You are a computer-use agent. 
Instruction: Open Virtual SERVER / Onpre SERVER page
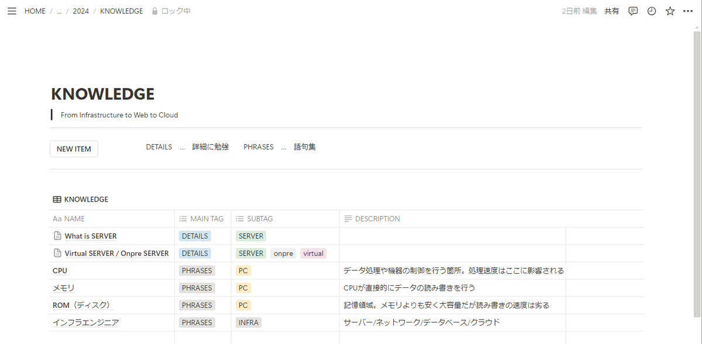[116, 253]
